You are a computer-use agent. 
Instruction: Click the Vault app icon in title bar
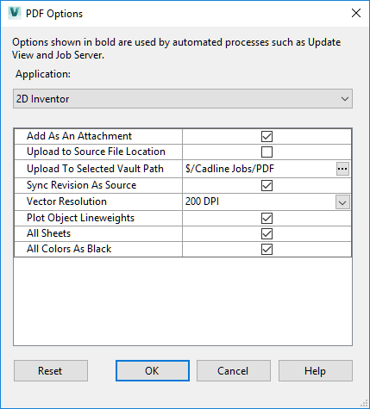point(15,13)
